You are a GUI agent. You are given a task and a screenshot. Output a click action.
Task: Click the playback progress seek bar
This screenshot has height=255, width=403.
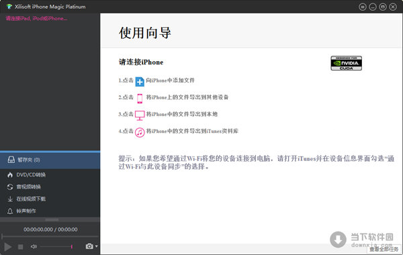pos(50,236)
